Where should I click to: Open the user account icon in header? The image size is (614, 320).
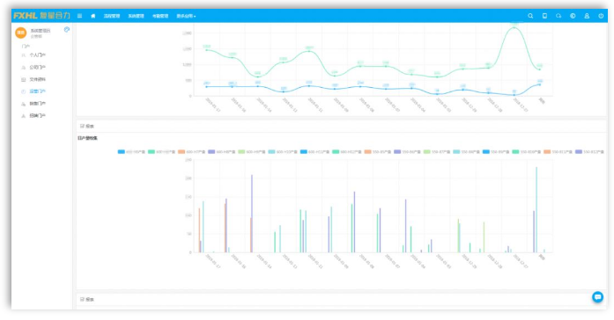point(587,16)
